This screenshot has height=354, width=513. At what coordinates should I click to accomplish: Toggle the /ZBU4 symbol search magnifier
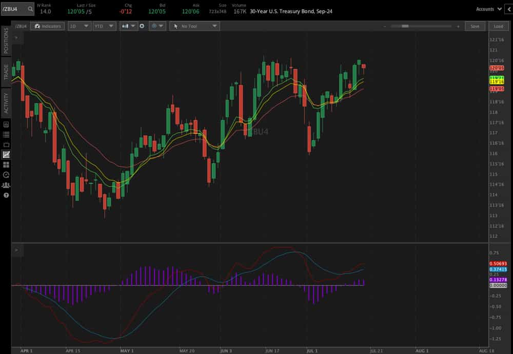31,9
